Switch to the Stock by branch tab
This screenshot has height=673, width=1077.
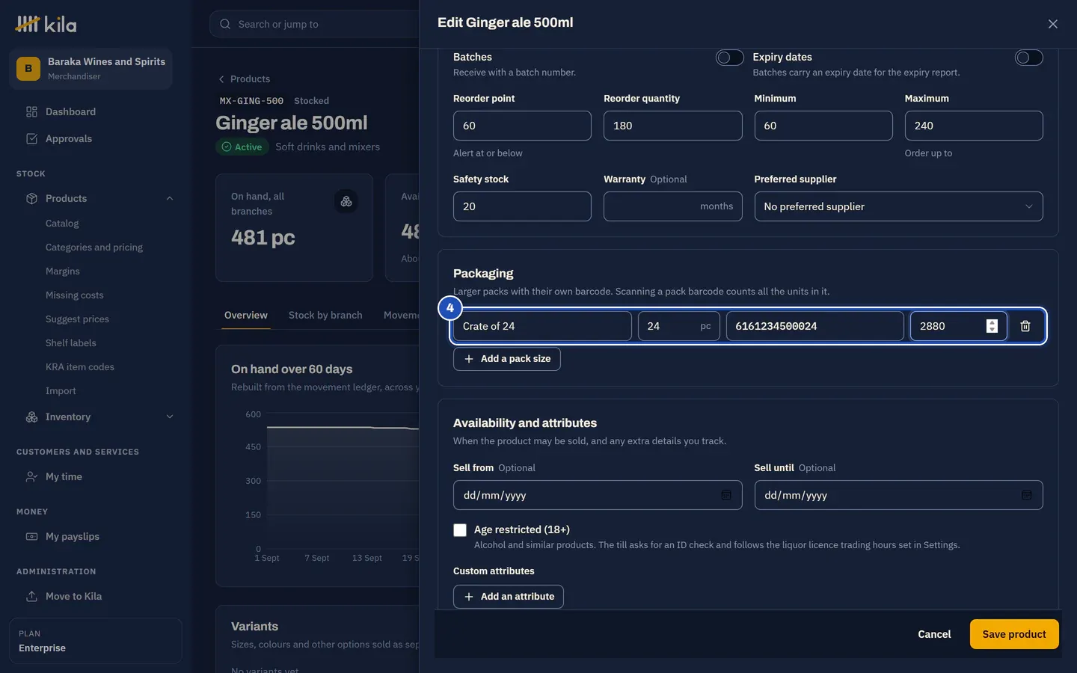click(325, 315)
